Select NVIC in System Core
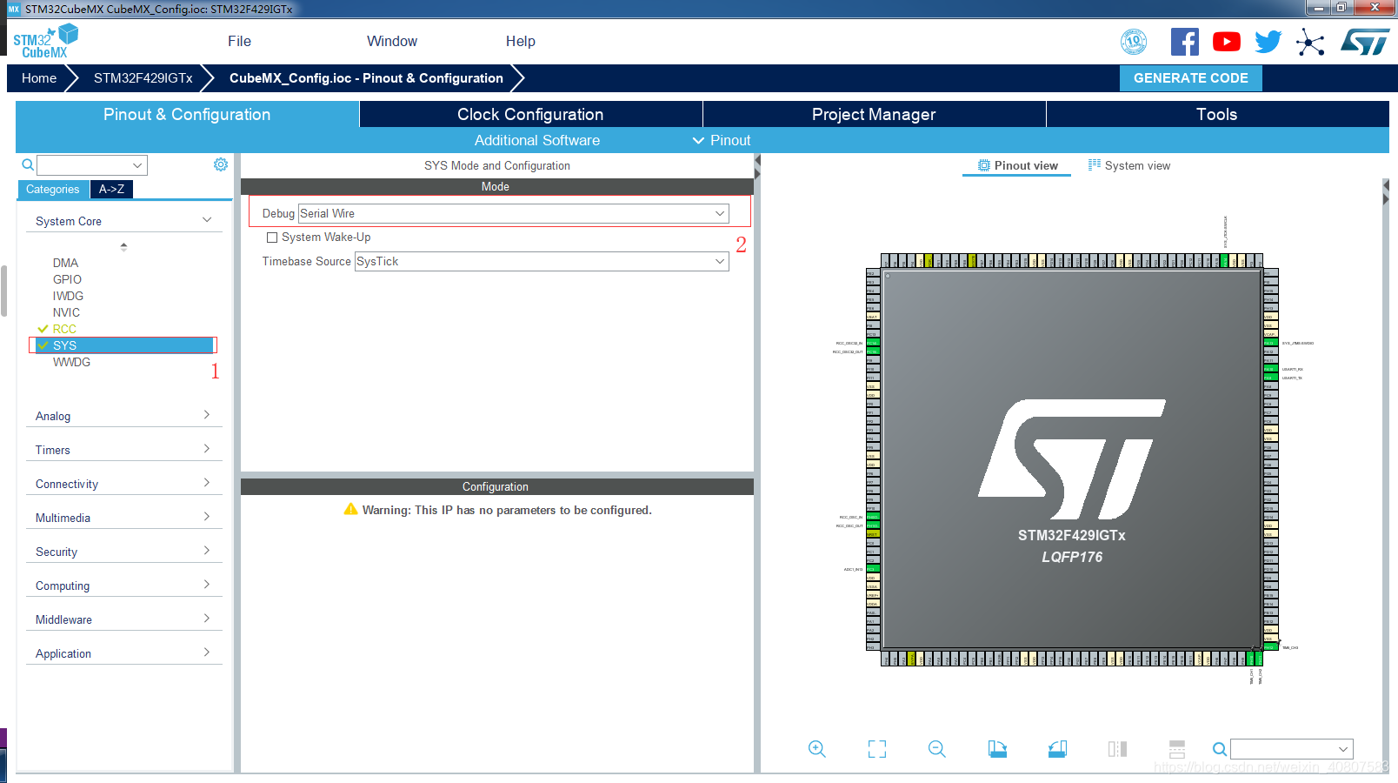Viewport: 1398px width, 783px height. point(66,312)
